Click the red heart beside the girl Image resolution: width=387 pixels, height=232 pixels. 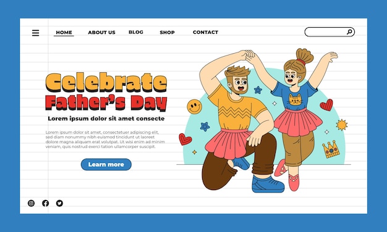pyautogui.click(x=326, y=105)
